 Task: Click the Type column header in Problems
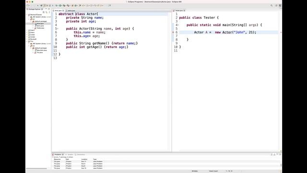[95, 159]
